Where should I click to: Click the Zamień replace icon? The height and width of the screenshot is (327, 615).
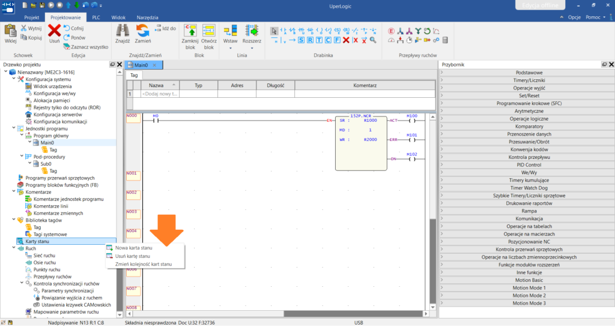point(143,31)
